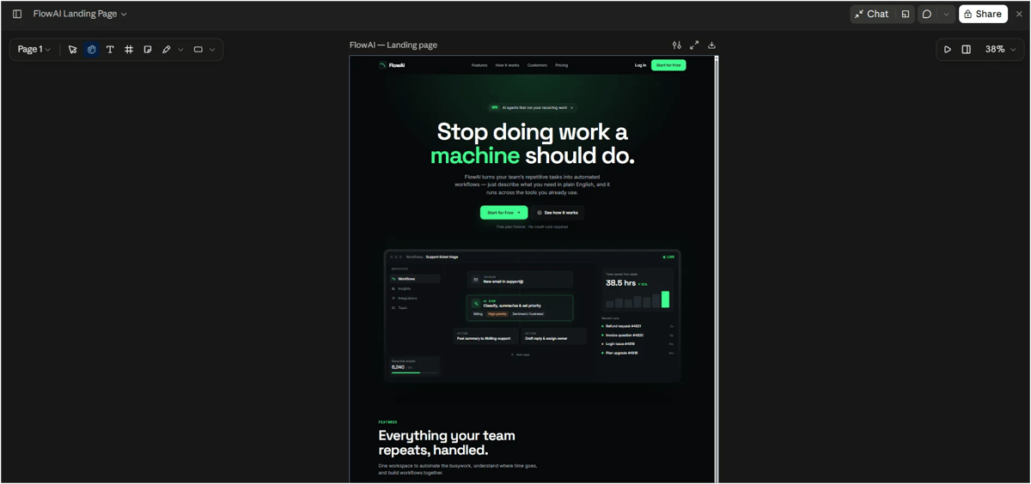Open the Pricing nav link
1031x484 pixels.
(x=561, y=65)
